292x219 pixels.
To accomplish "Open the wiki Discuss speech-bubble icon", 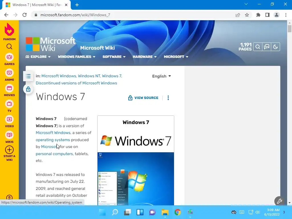I will [x=267, y=47].
